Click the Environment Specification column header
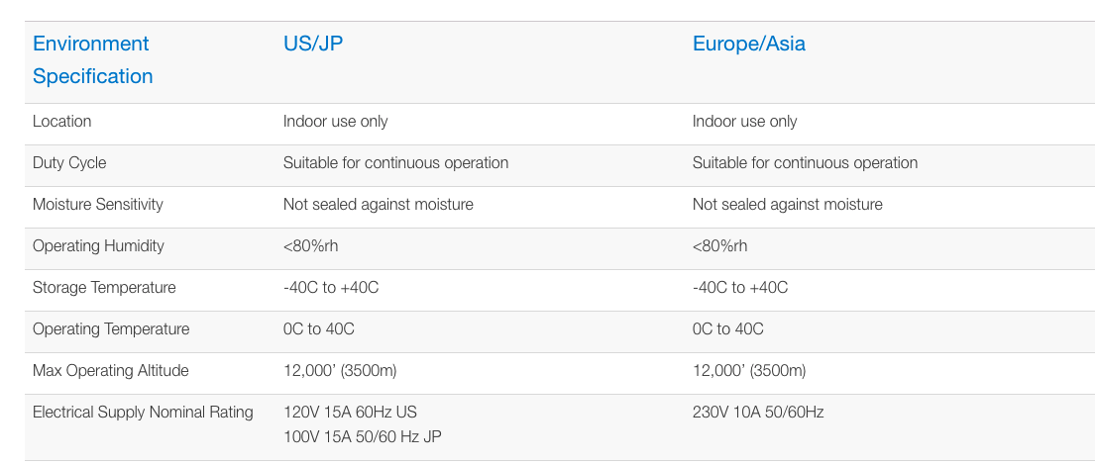1096x464 pixels. [x=92, y=60]
